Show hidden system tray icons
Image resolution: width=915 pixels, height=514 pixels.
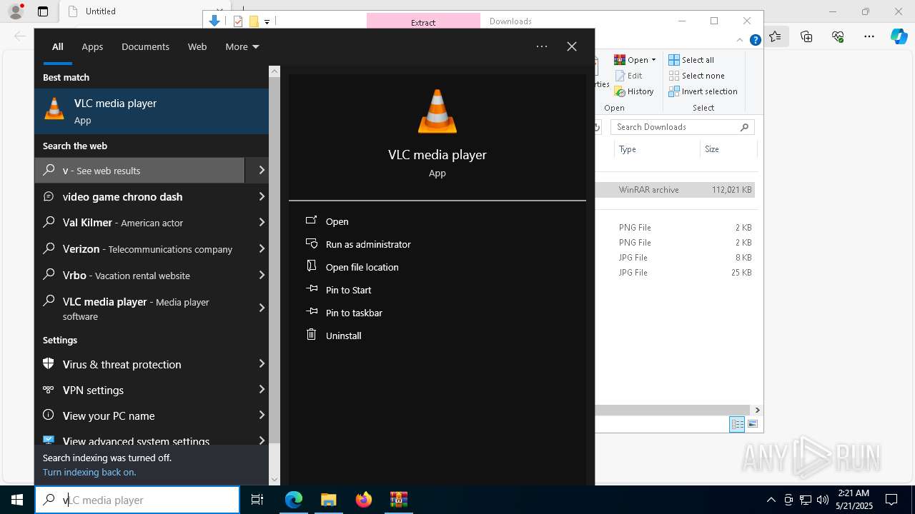pos(771,500)
